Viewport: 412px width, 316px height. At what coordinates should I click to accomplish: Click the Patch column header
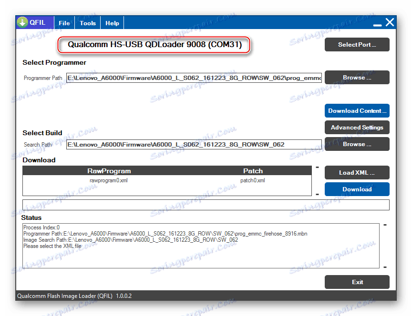click(253, 171)
